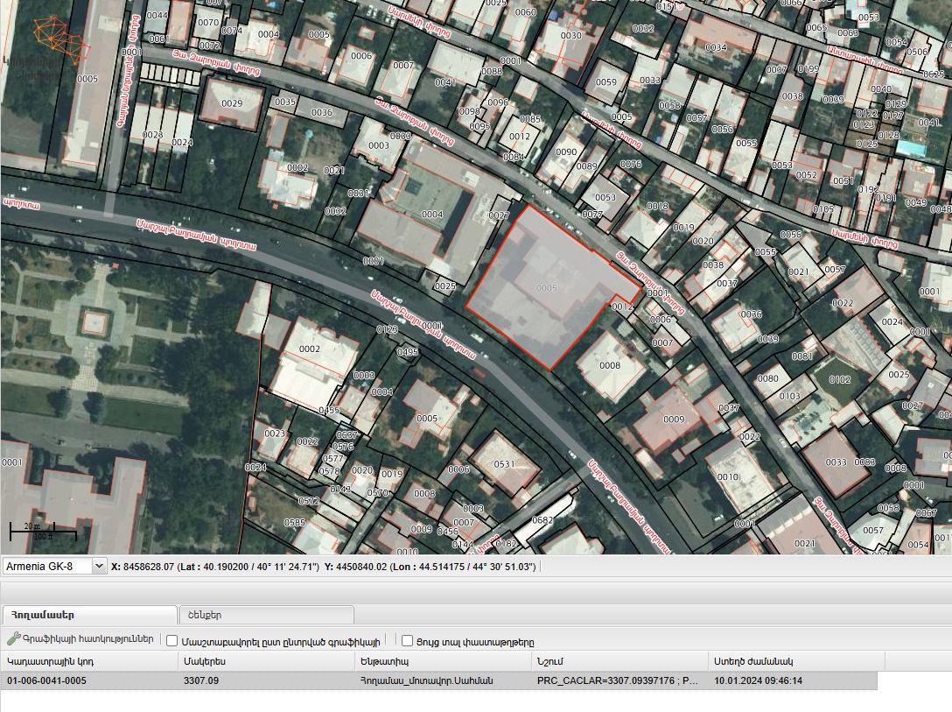Select the Հողամասեր tab
Viewport: 952px width, 712px height.
click(x=89, y=615)
